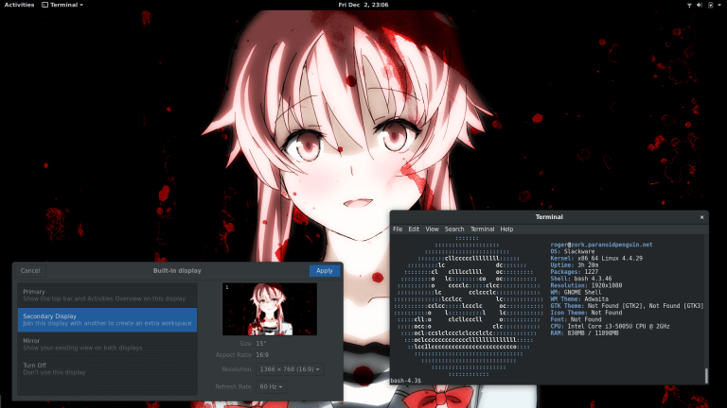Viewport: 727px width, 408px height.
Task: Open the clock and calendar panel
Action: (x=363, y=5)
